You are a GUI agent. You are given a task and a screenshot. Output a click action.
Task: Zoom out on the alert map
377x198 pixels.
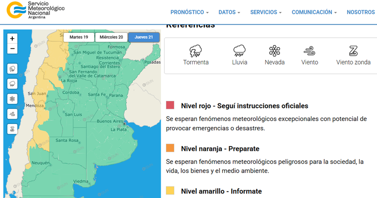[x=12, y=49]
